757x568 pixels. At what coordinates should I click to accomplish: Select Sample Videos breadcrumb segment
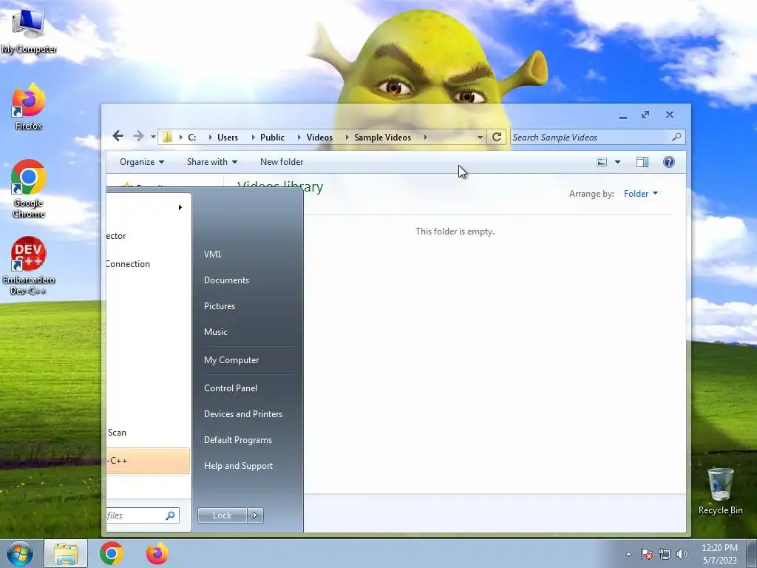(382, 137)
